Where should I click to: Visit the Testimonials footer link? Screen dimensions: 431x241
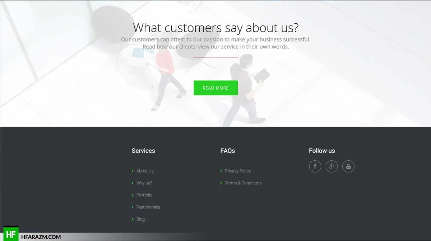pos(148,207)
